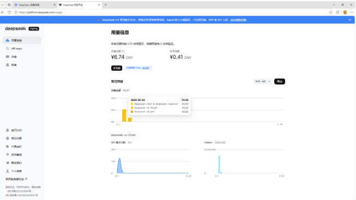Click the tab actions icon left of tabs
Viewport: 356px width, 200px height.
pyautogui.click(x=9, y=5)
